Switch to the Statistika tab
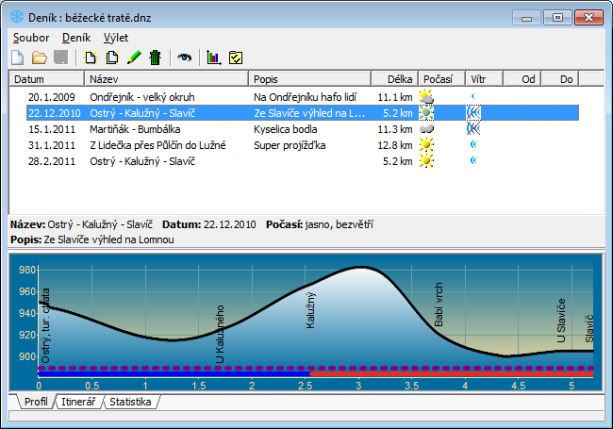 (130, 403)
